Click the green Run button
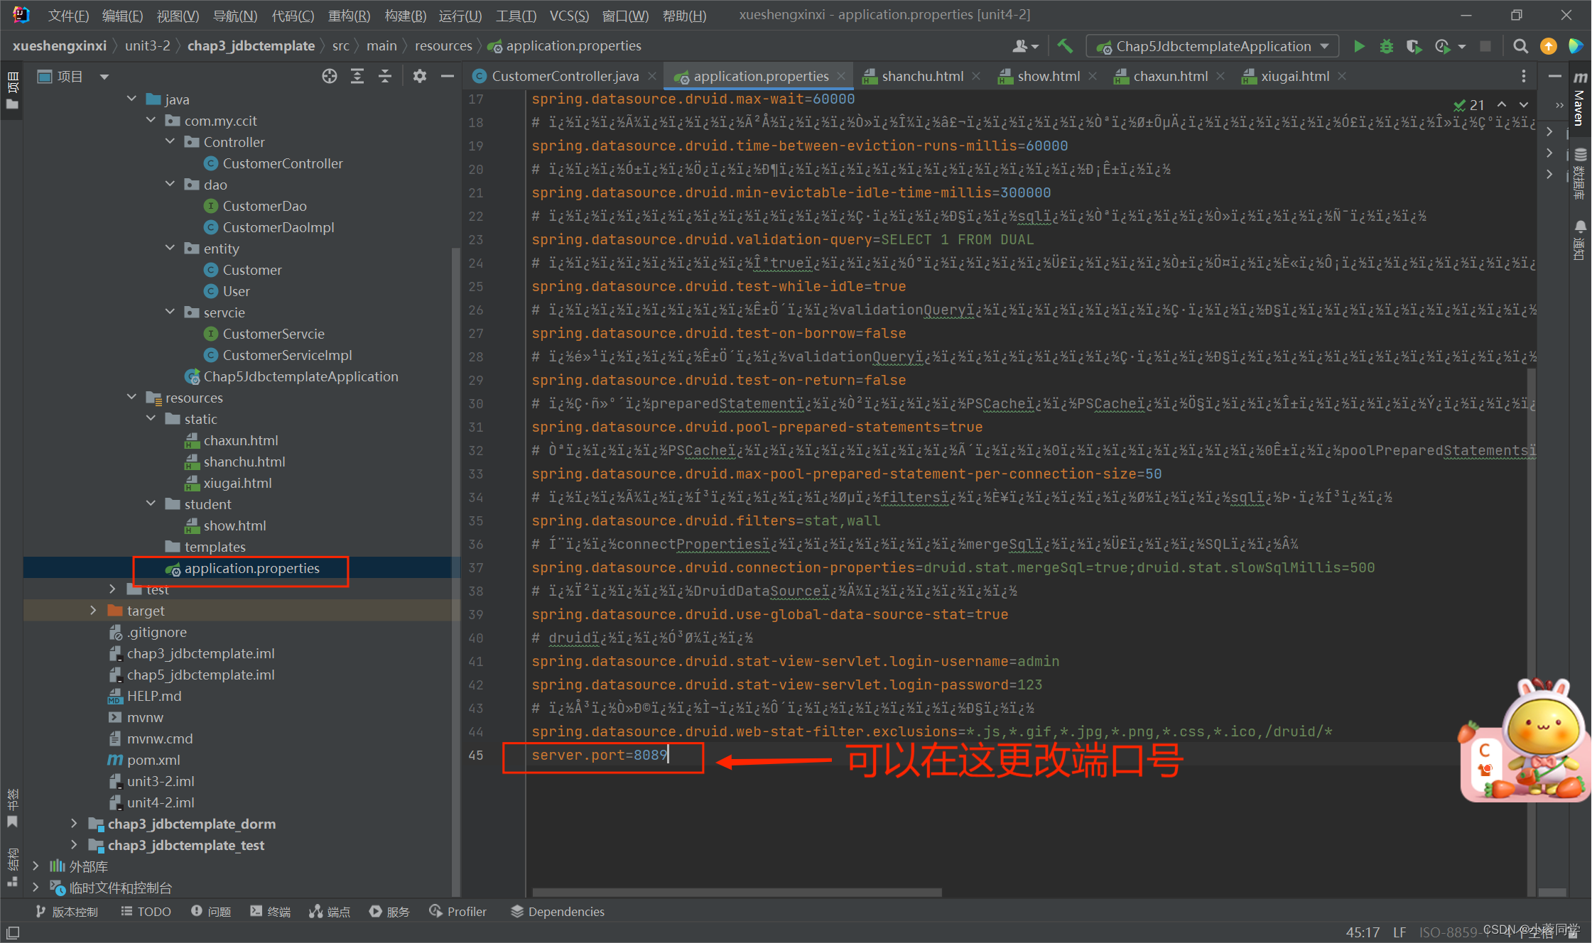Screen dimensions: 1592x943 click(x=1358, y=46)
